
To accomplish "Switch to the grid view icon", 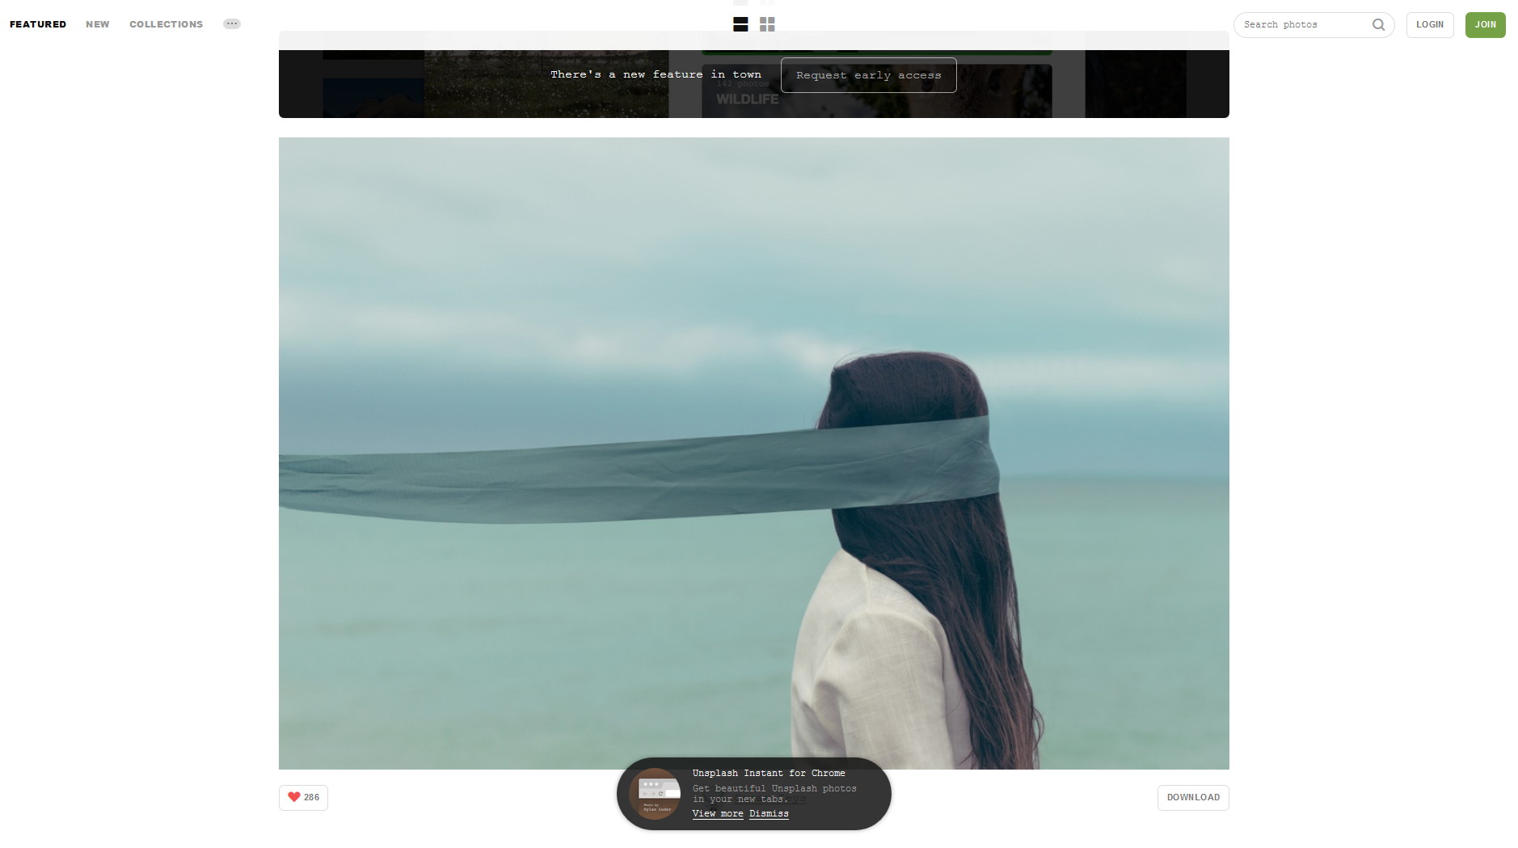I will coord(767,24).
